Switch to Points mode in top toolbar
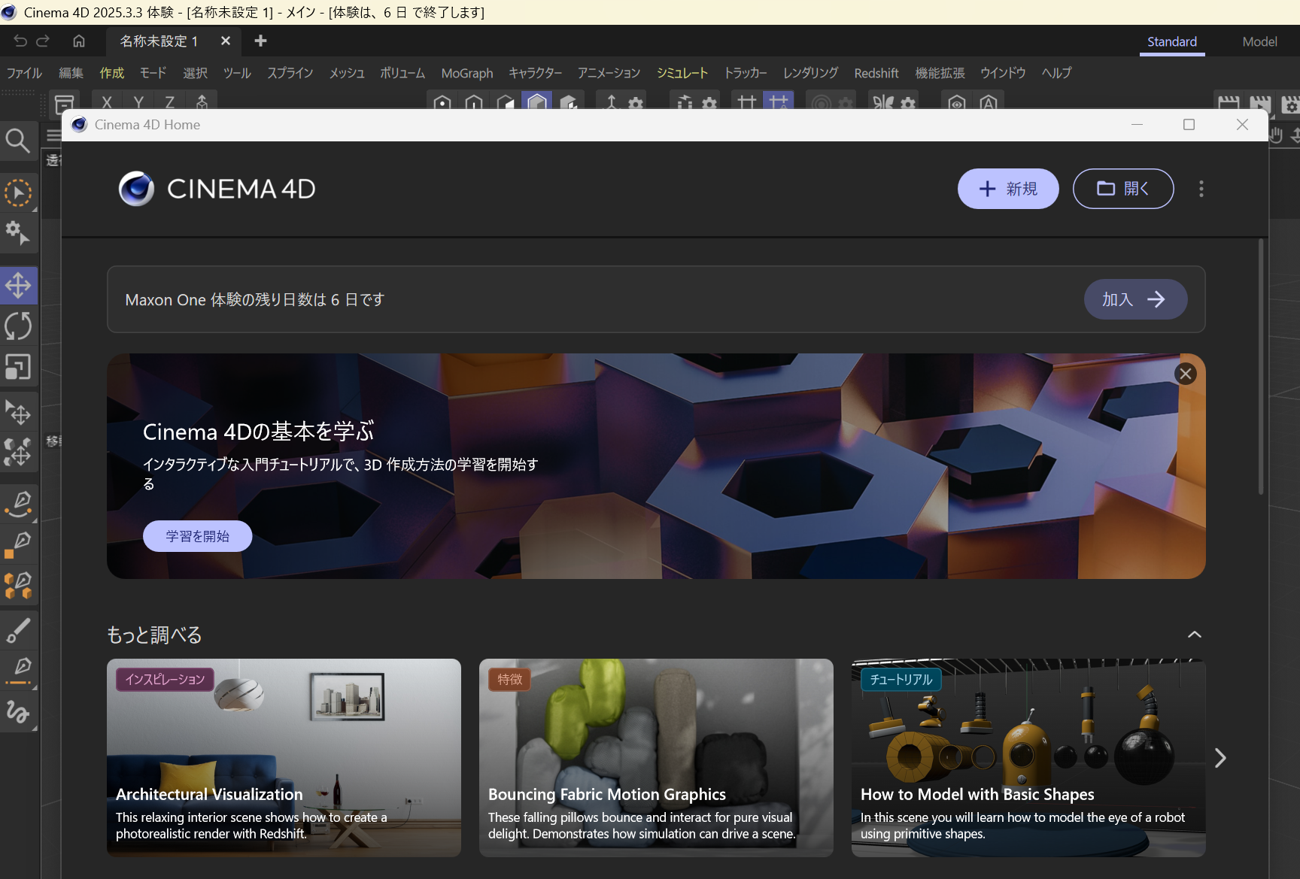The width and height of the screenshot is (1300, 879). [442, 101]
